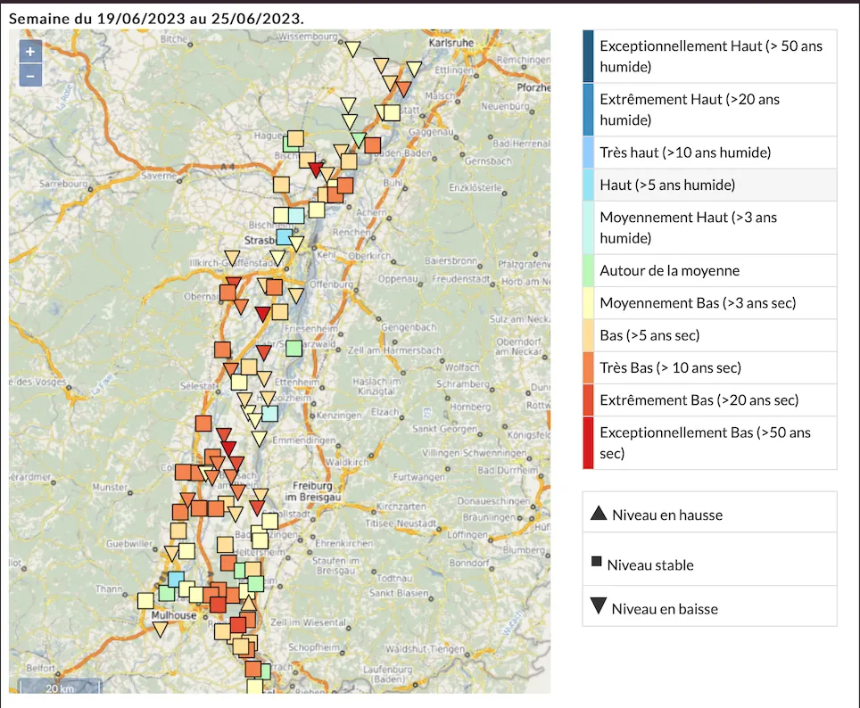Select the light blue square marker near Thann

tap(176, 580)
